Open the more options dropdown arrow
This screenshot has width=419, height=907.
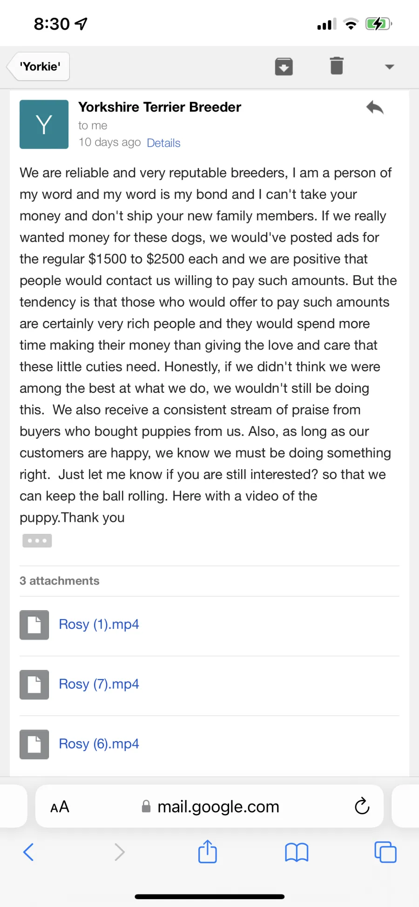(390, 67)
